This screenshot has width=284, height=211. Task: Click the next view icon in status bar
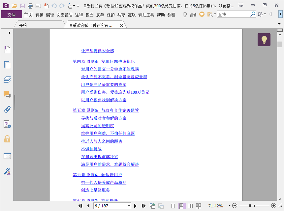(x=161, y=206)
